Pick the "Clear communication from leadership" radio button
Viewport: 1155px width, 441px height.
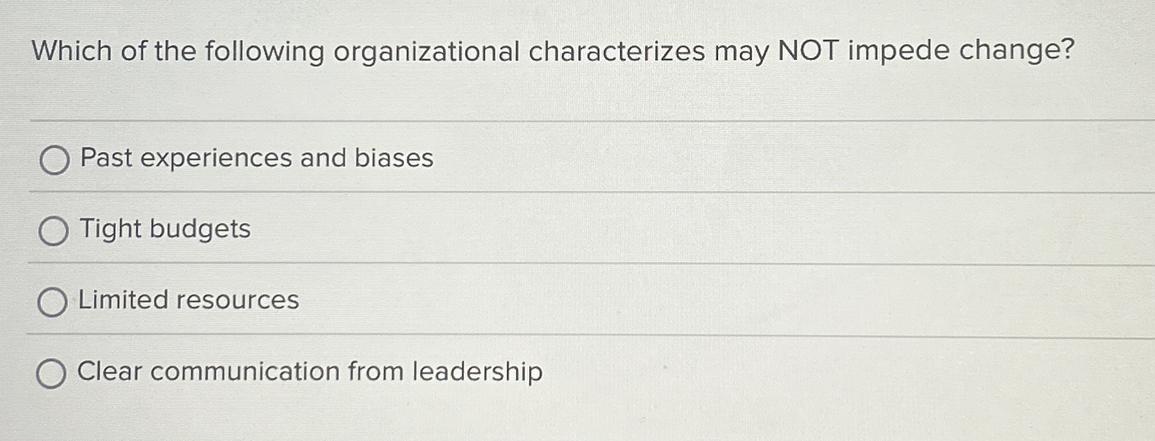tap(51, 373)
